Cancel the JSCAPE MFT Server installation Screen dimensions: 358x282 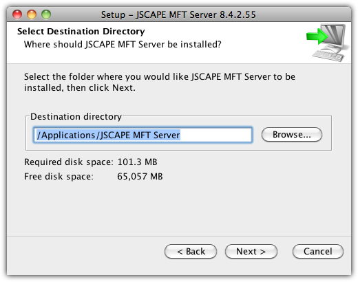(318, 252)
